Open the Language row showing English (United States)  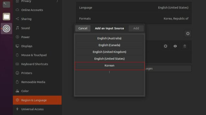click(x=134, y=8)
